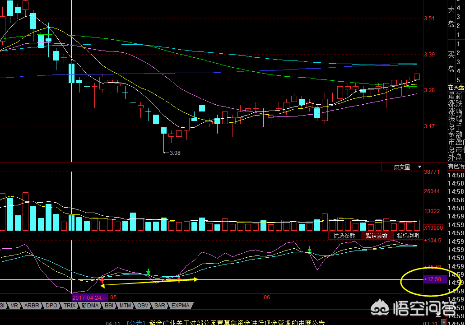
Task: Click the 3.08 low price marker
Action: [x=174, y=153]
